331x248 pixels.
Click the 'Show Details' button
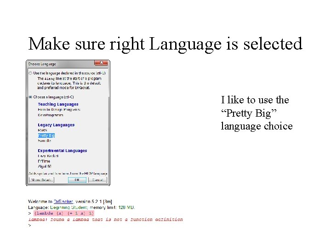[x=41, y=180]
